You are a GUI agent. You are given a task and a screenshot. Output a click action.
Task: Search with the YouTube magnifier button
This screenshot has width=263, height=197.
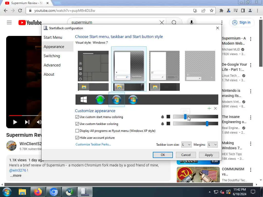coord(174,23)
